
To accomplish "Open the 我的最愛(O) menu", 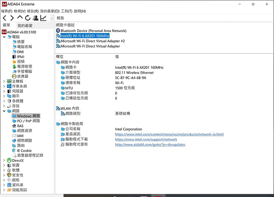I will [x=50, y=11].
